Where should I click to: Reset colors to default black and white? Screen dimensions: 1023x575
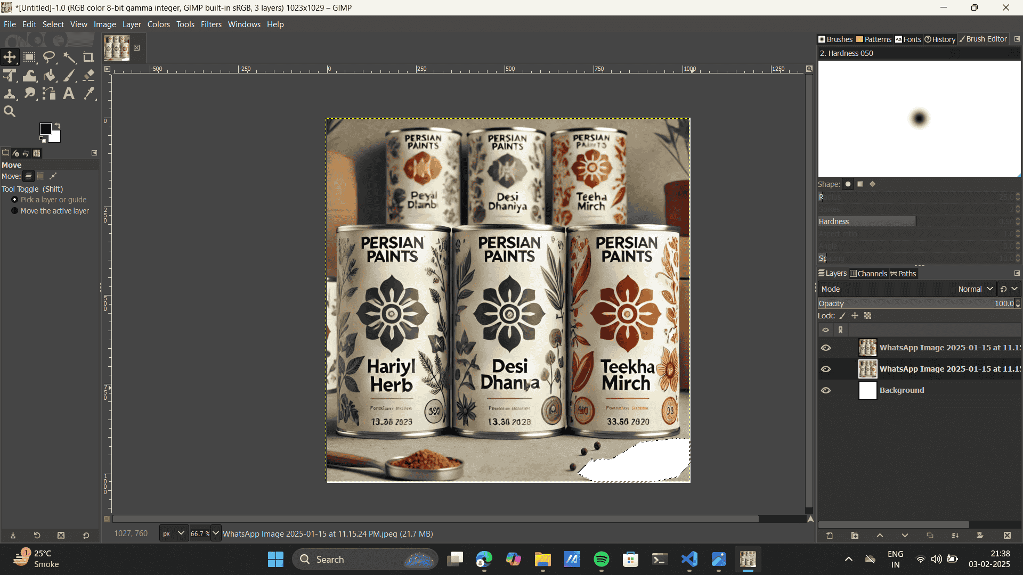[x=43, y=139]
